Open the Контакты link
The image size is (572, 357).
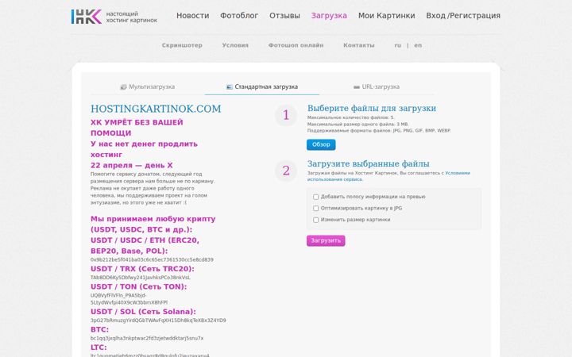click(x=359, y=45)
